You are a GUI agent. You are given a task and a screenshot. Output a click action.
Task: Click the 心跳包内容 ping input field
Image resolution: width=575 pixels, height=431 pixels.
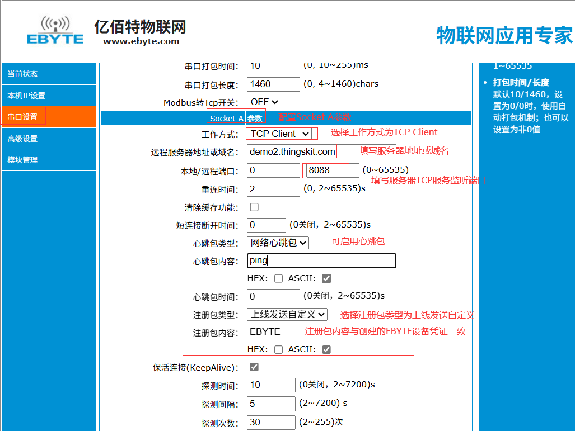tap(321, 261)
